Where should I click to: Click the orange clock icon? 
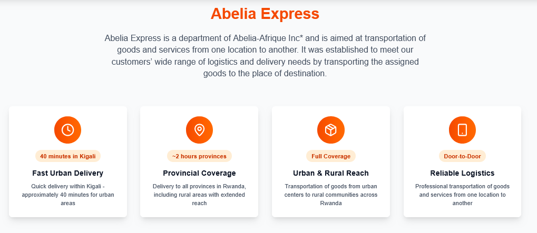click(67, 130)
